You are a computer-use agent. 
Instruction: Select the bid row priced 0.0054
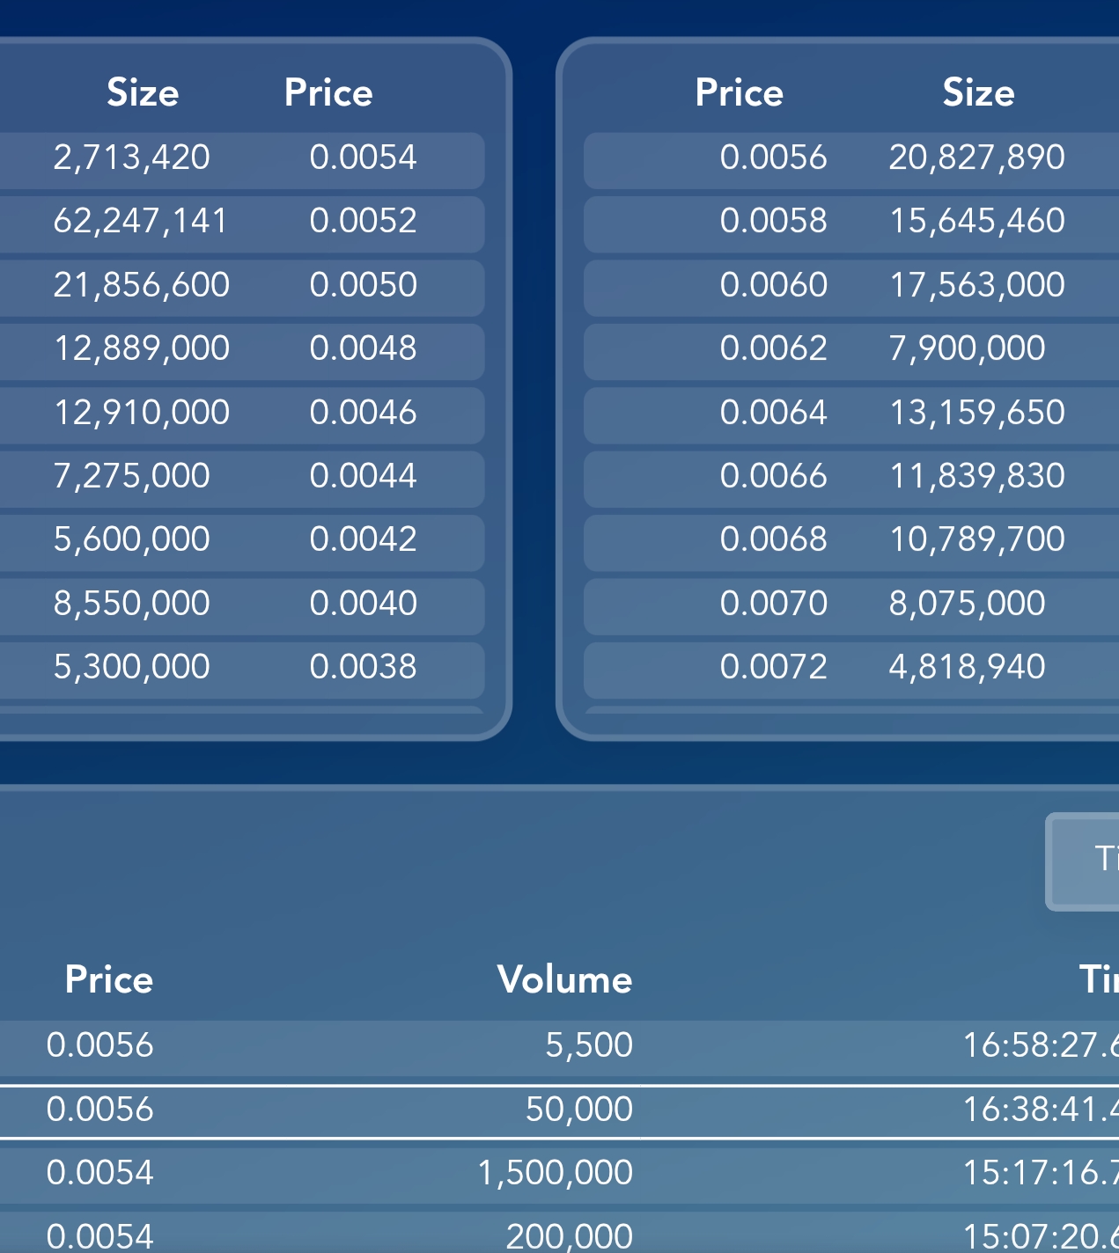coord(242,160)
